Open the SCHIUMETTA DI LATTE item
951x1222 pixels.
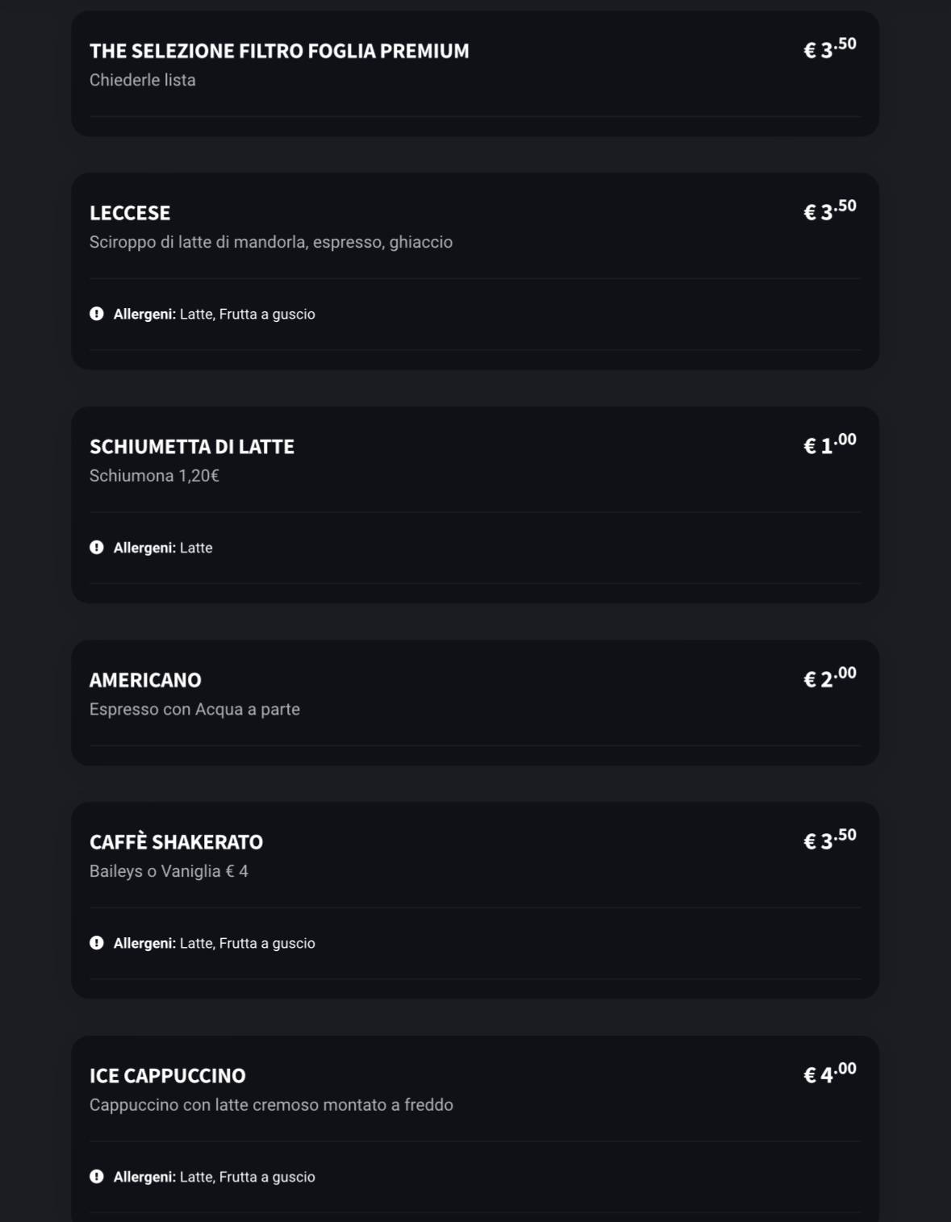pos(192,447)
